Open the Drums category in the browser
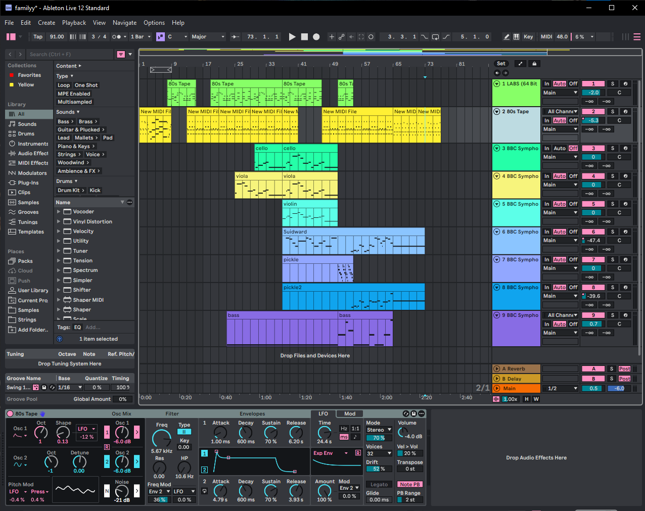645x511 pixels. pyautogui.click(x=26, y=133)
